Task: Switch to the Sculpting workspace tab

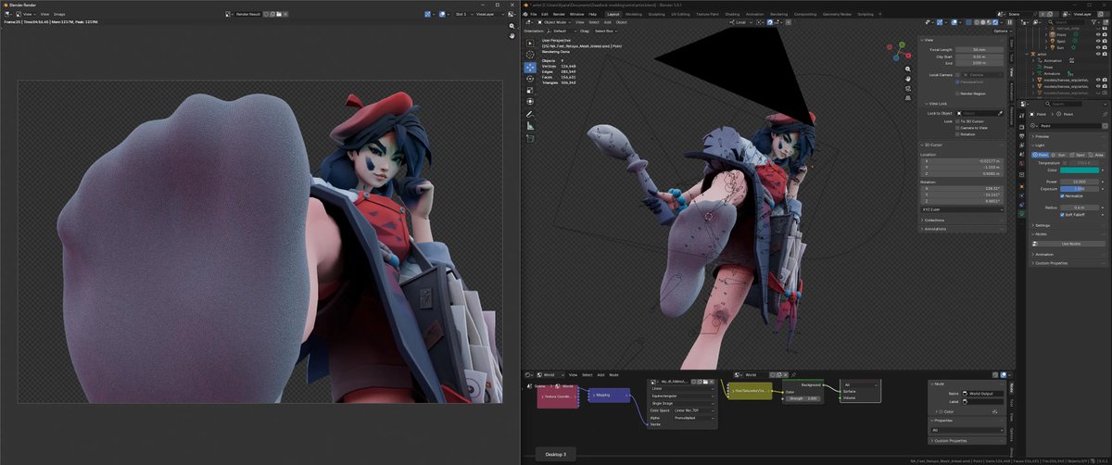Action: coord(656,14)
